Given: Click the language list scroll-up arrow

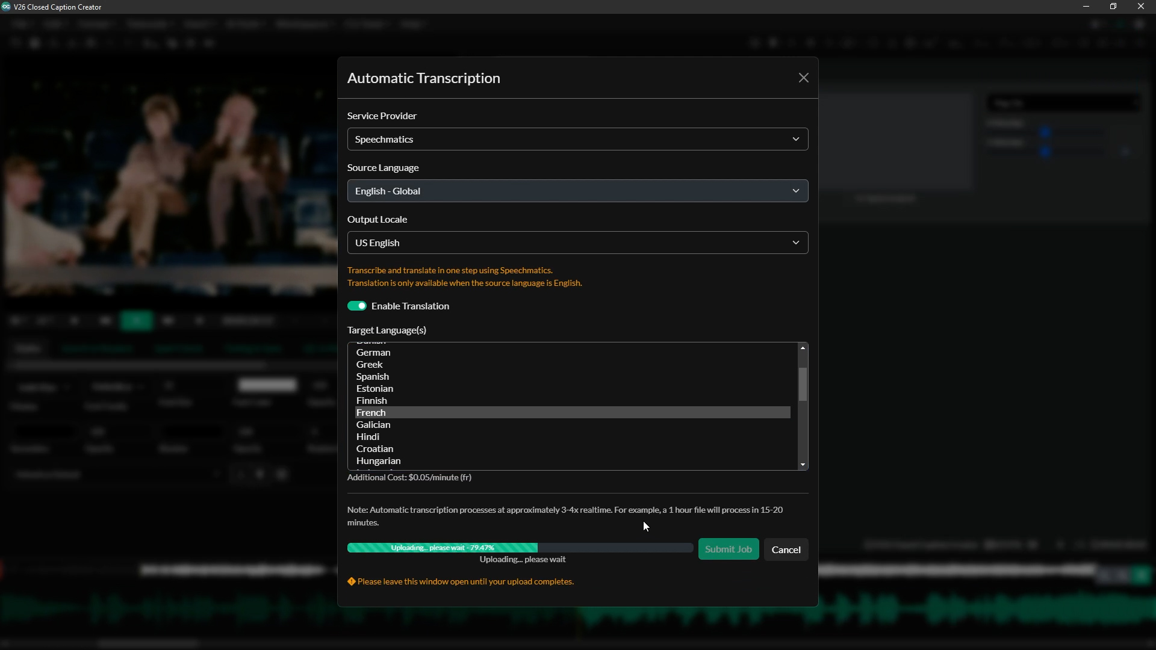Looking at the screenshot, I should point(803,348).
